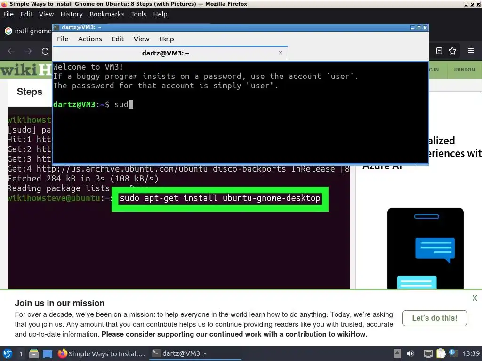The image size is (482, 361).
Task: Click the Steps heading on wikiHow
Action: point(30,92)
